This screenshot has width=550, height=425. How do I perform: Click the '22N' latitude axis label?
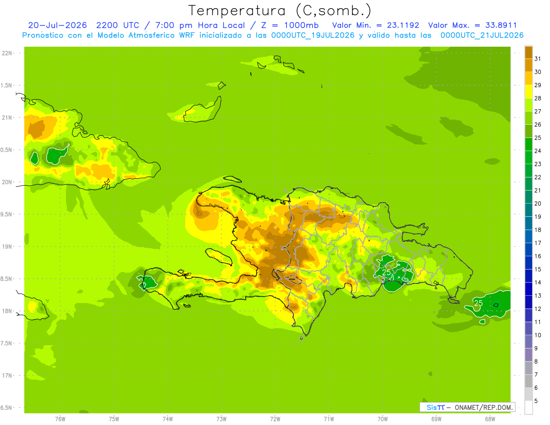coord(7,53)
